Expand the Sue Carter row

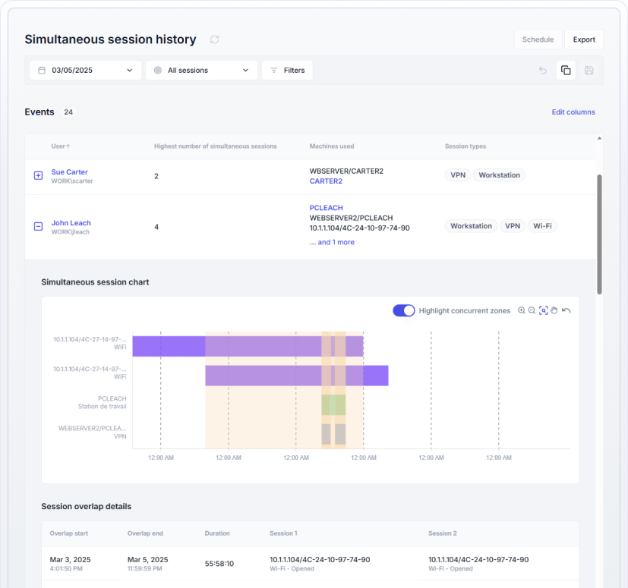(x=39, y=176)
